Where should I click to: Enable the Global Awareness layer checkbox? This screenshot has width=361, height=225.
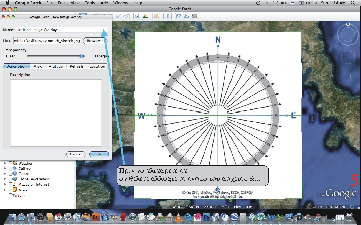pos(10,179)
